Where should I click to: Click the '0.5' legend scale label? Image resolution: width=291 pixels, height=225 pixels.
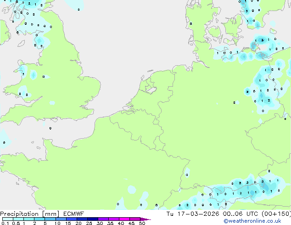16,223
